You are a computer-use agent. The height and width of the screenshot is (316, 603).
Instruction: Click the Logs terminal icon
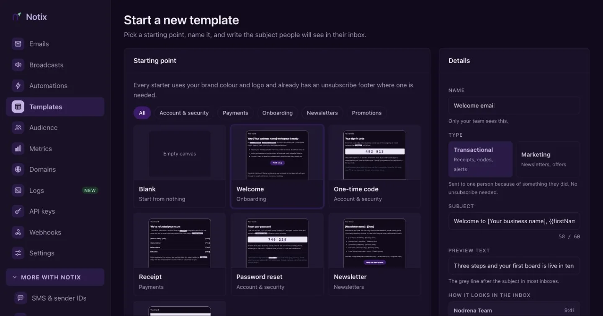[18, 190]
